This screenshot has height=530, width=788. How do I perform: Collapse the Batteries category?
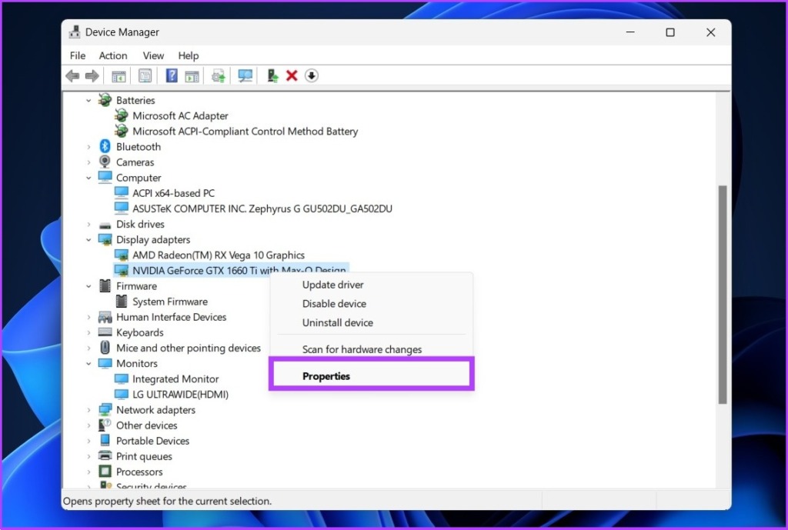pos(88,101)
